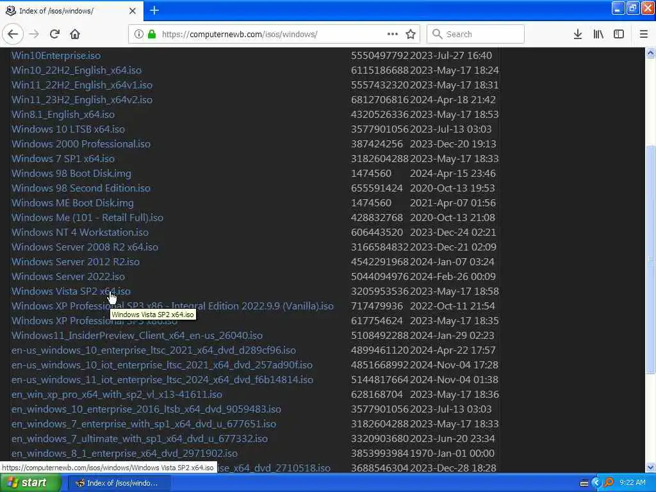Open XP Professional SP3 x86 Integral Edition link
This screenshot has height=492, width=656.
click(172, 306)
